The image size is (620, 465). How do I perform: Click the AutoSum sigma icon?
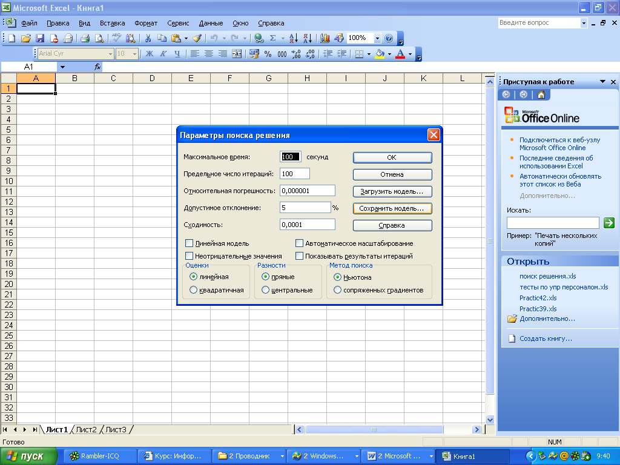(272, 38)
